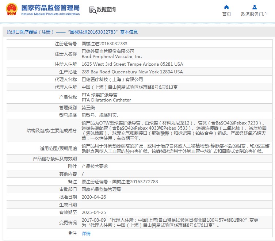Click the Queensbury New York production address

(x=132, y=72)
